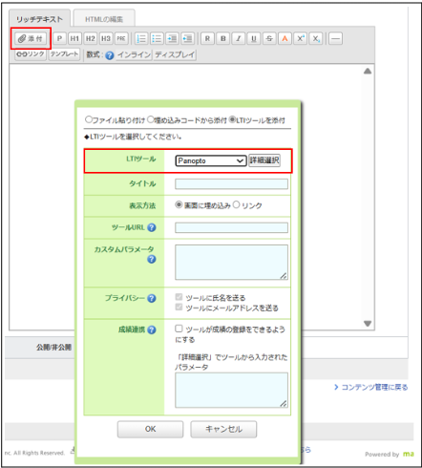This screenshot has height=468, width=422.
Task: Apply H2 heading format
Action: (x=91, y=38)
